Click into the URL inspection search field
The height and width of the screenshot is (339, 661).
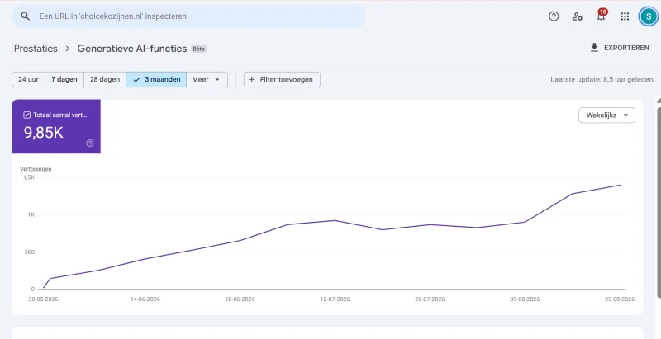(x=188, y=16)
